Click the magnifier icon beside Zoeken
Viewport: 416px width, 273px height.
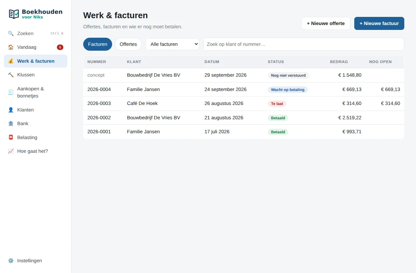[11, 33]
